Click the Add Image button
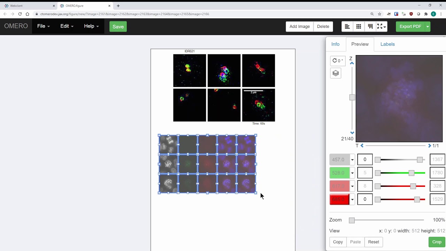The width and height of the screenshot is (446, 251). click(300, 26)
